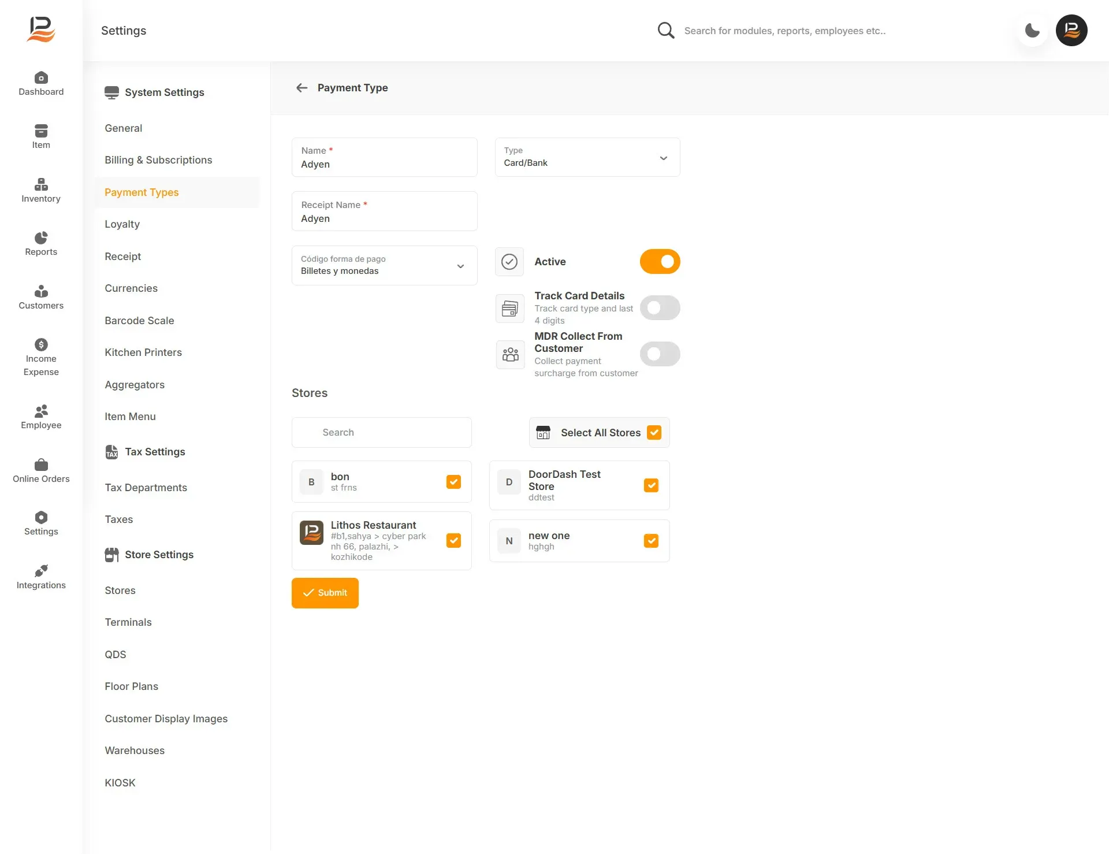The height and width of the screenshot is (854, 1109).
Task: Open Employee icon in sidebar
Action: (41, 411)
